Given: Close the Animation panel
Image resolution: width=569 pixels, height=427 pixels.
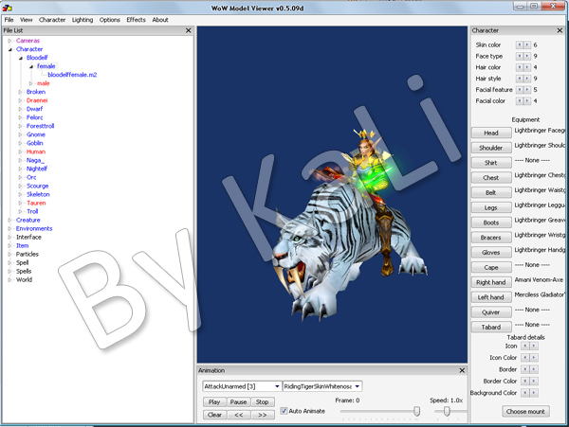Looking at the screenshot, I should coord(462,370).
